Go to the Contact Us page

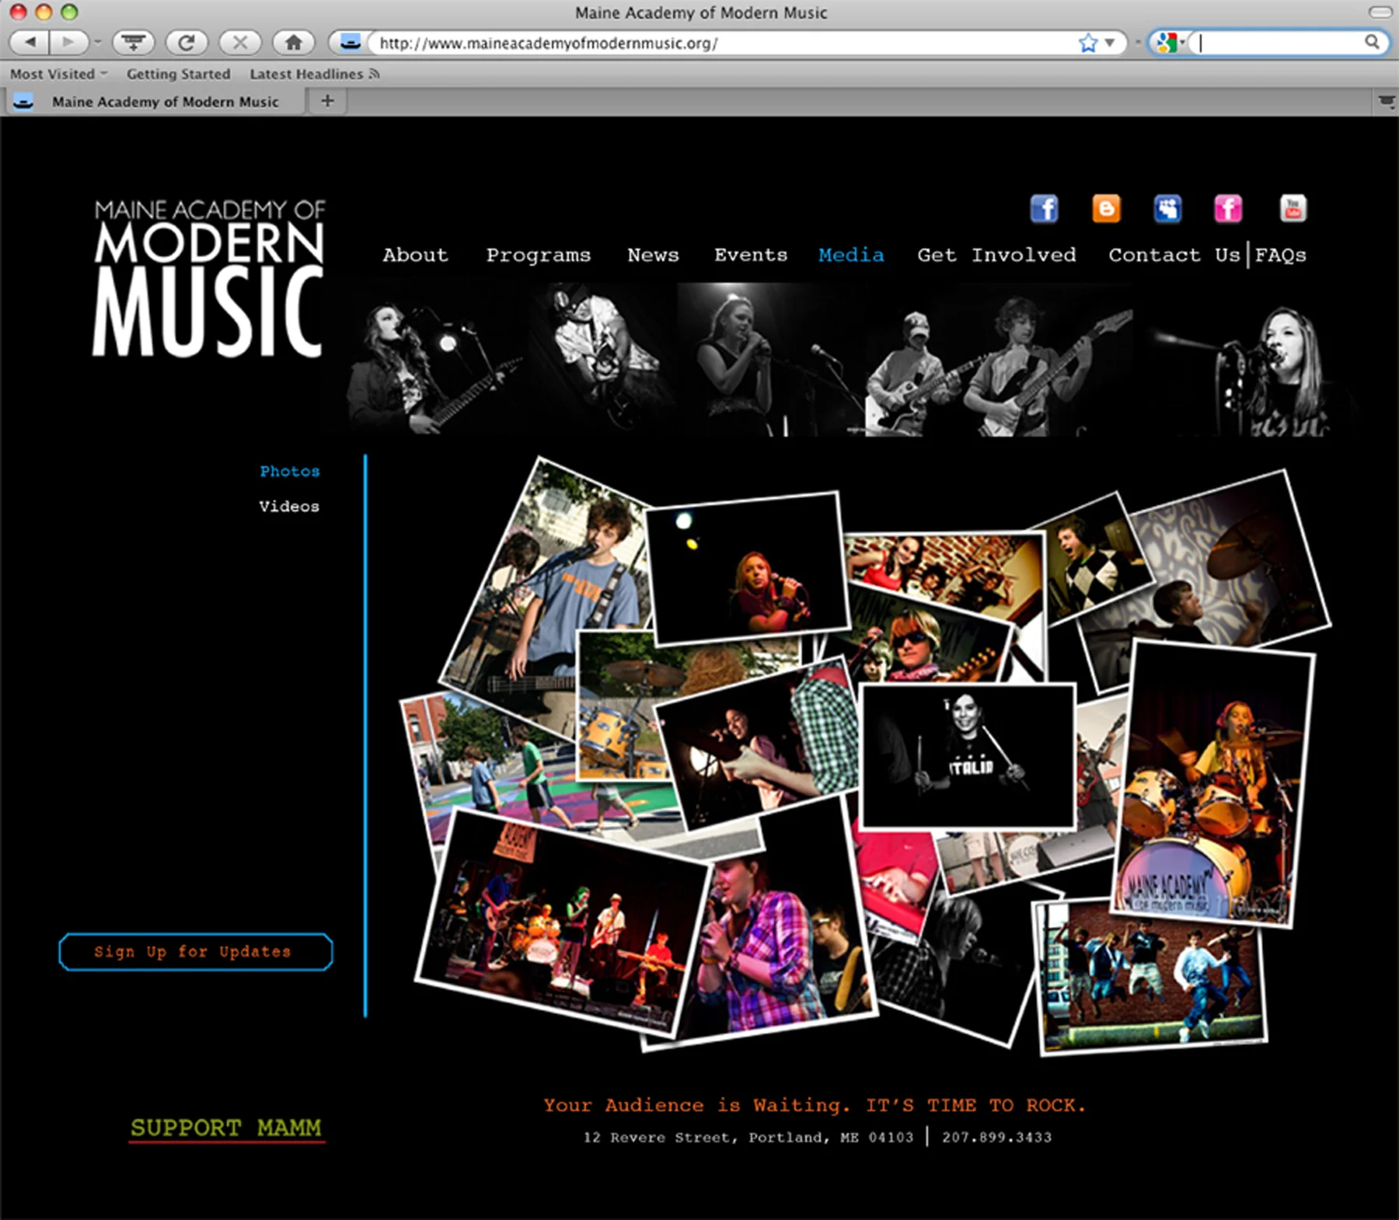pyautogui.click(x=1174, y=255)
